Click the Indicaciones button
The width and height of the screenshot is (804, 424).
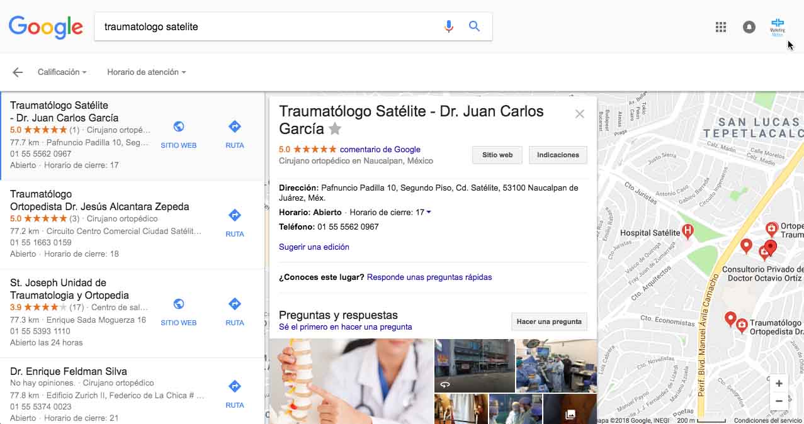pos(558,155)
